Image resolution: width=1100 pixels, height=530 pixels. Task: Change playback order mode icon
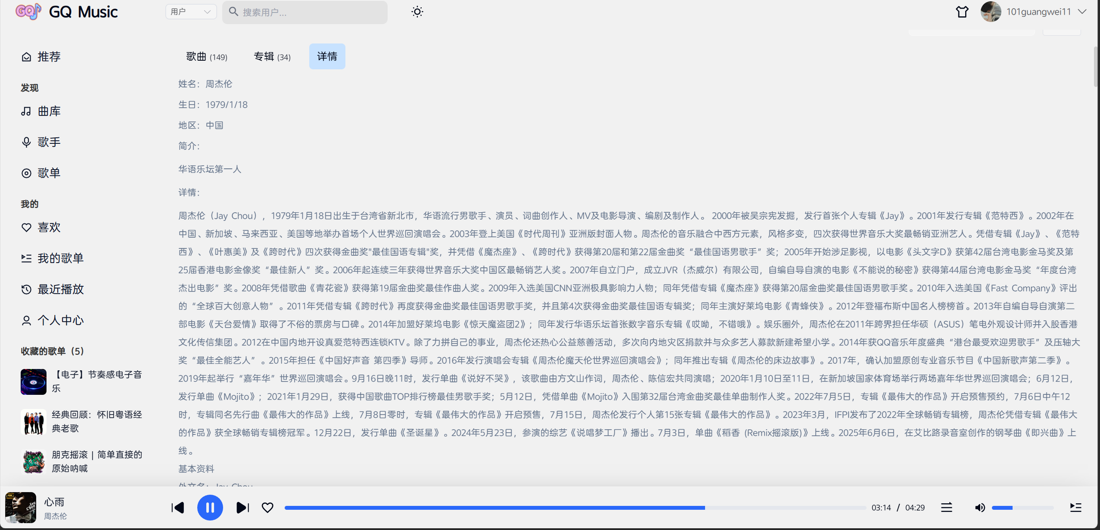point(946,508)
